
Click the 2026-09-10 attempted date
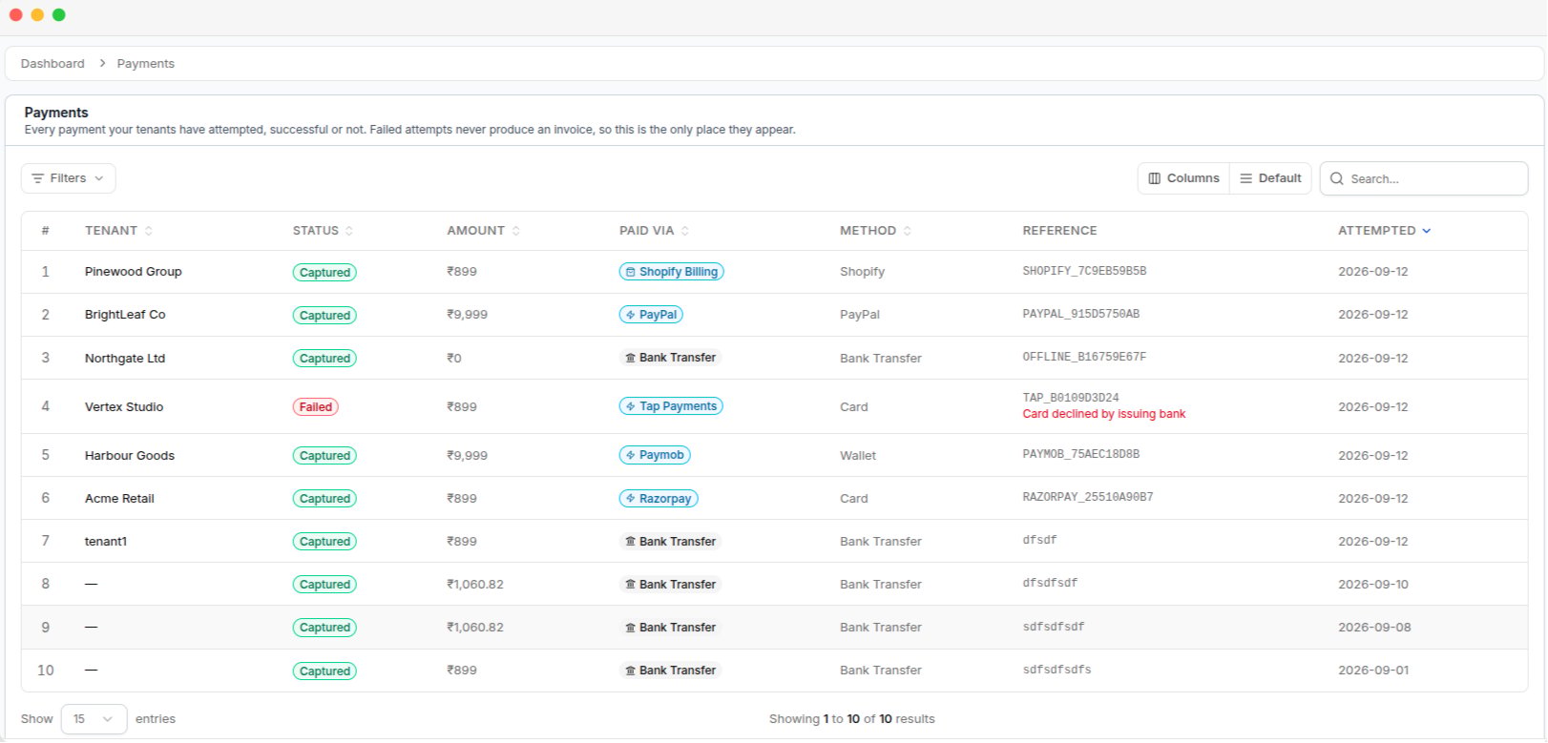[x=1373, y=585]
